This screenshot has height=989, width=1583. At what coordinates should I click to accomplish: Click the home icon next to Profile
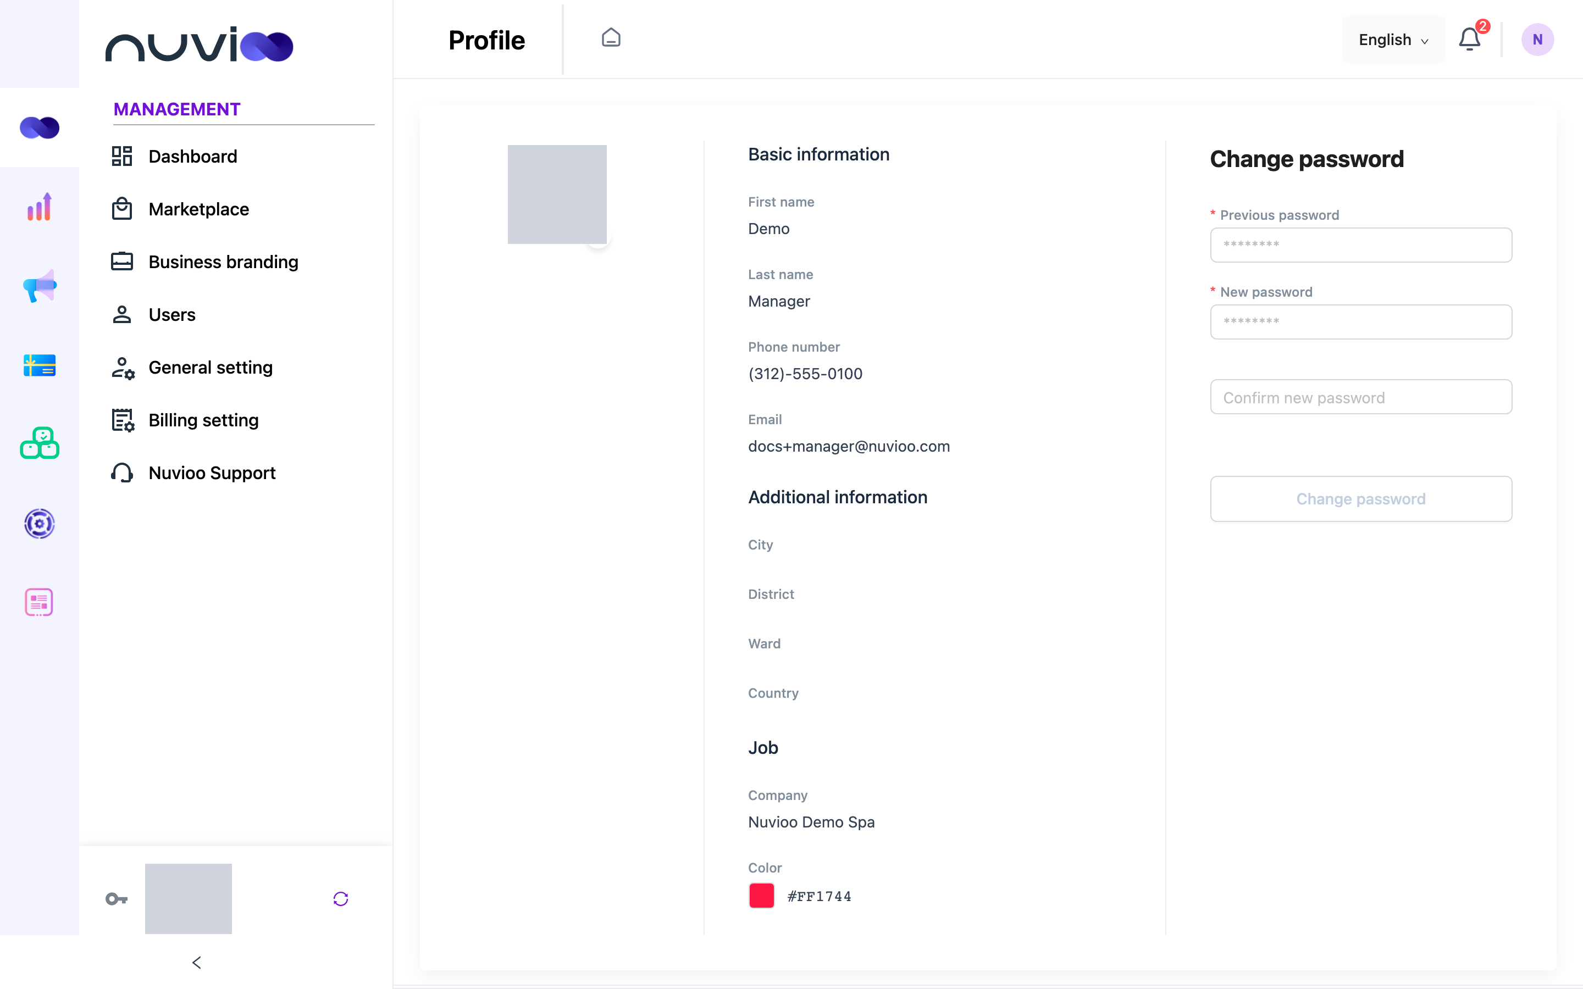click(x=611, y=38)
